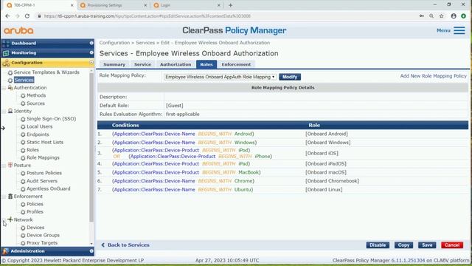Switch to the Summary tab
The width and height of the screenshot is (472, 266).
[x=114, y=64]
